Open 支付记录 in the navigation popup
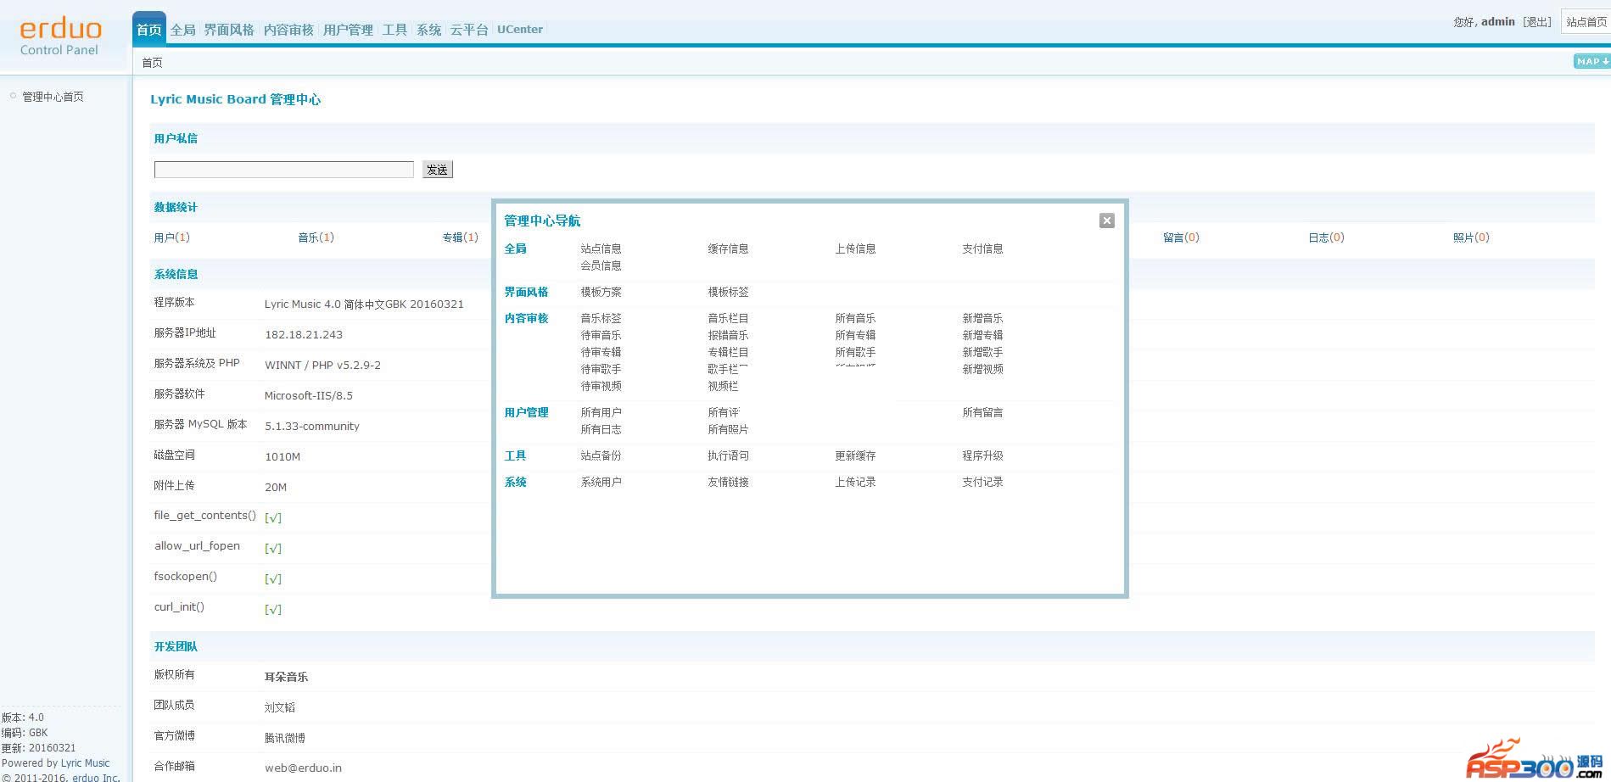 point(982,482)
